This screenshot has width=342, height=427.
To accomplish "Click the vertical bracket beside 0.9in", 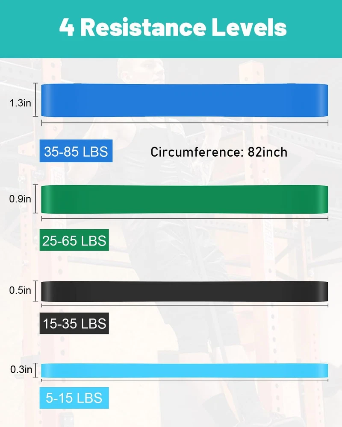I will [36, 199].
